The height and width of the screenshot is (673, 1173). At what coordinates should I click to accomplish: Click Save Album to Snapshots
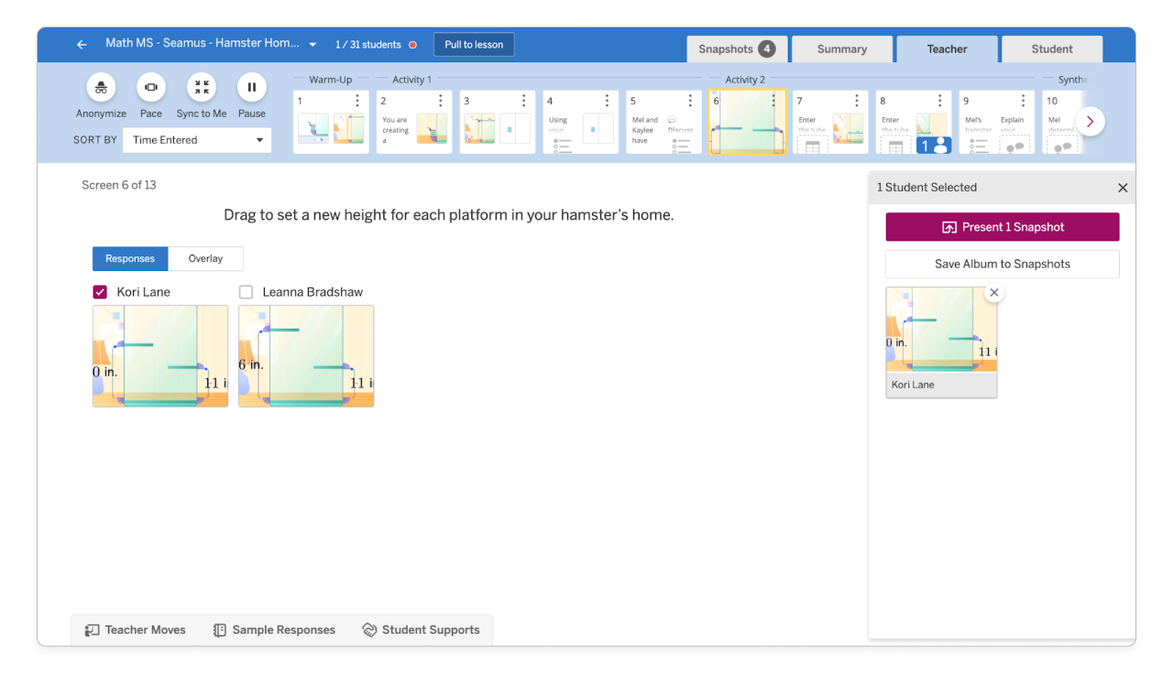tap(1002, 264)
